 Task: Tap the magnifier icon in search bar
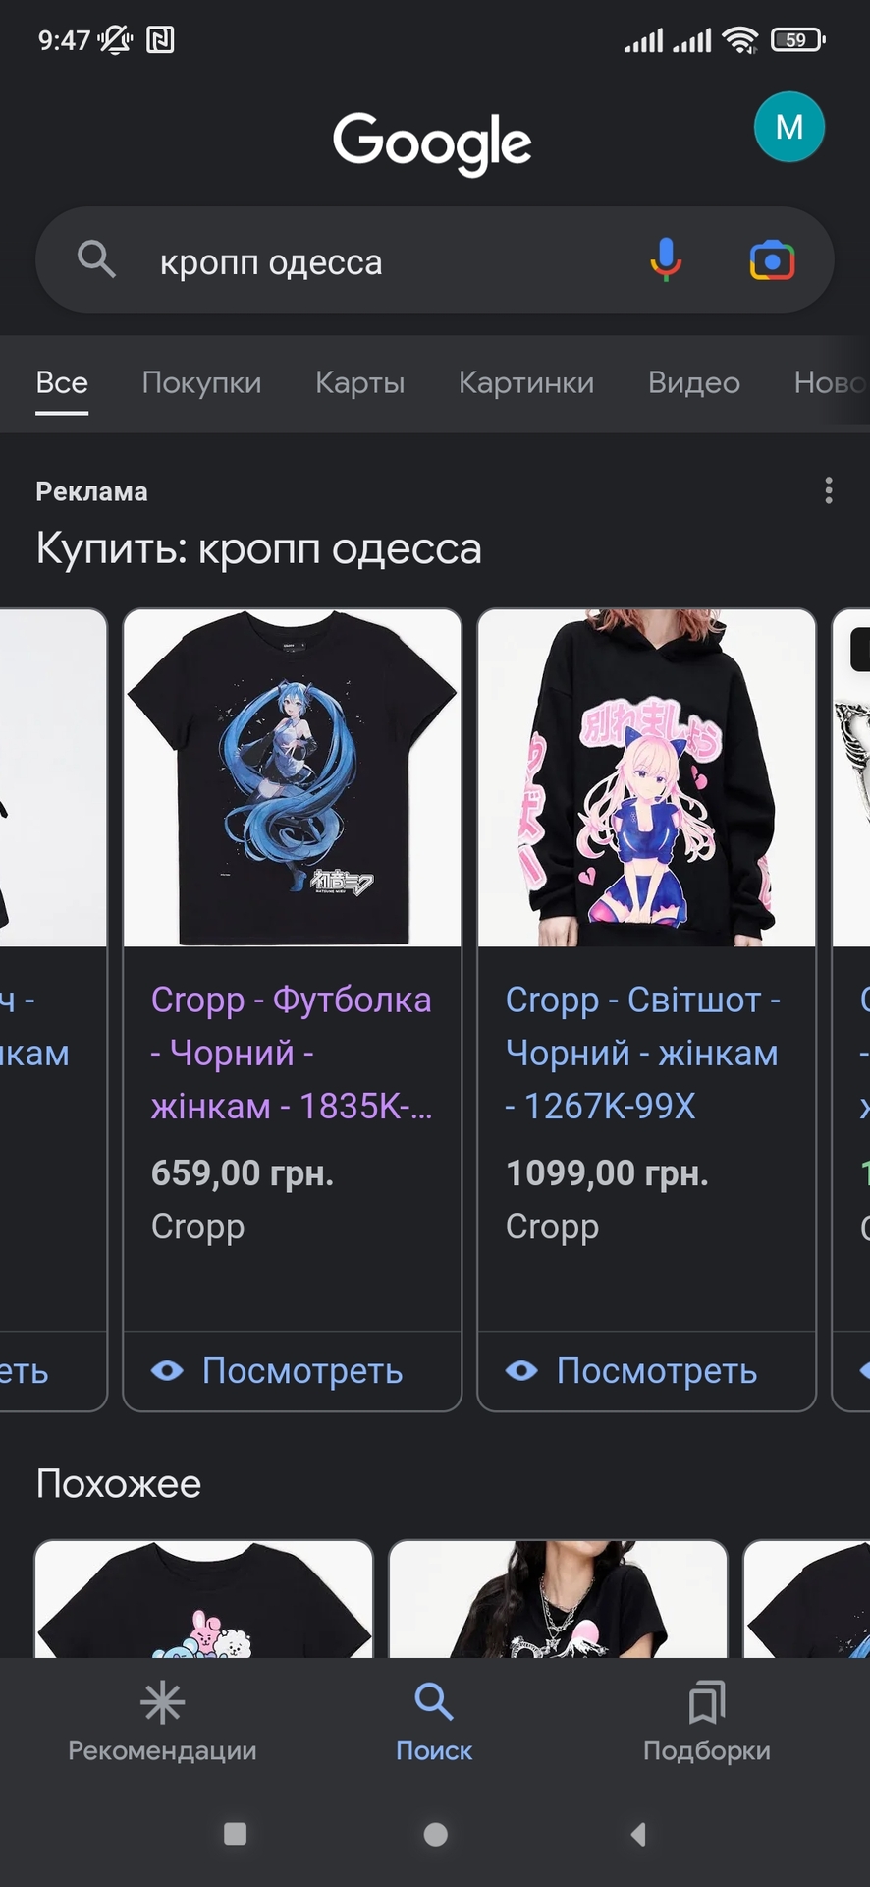(96, 260)
